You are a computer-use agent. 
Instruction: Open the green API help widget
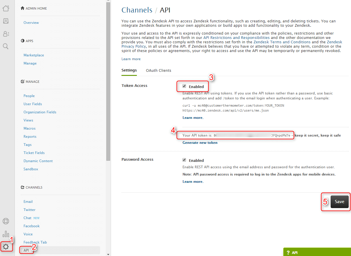[x=317, y=252]
